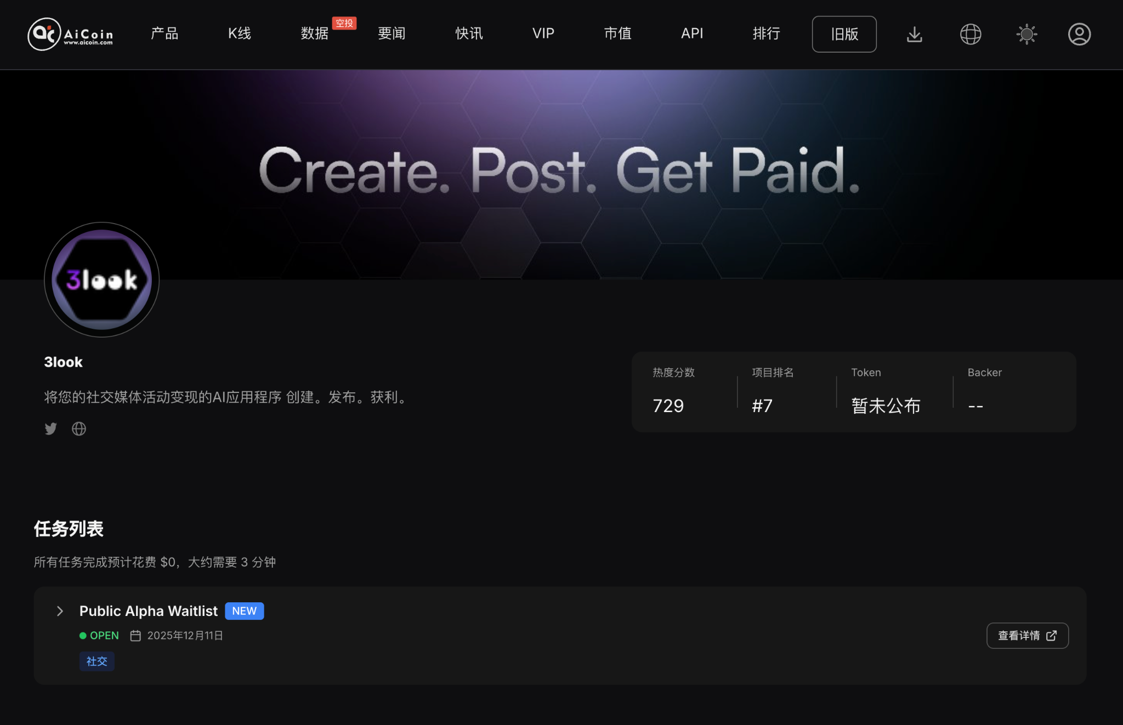Screen dimensions: 1123x725
Task: Click the app download icon in the navbar
Action: click(x=914, y=34)
